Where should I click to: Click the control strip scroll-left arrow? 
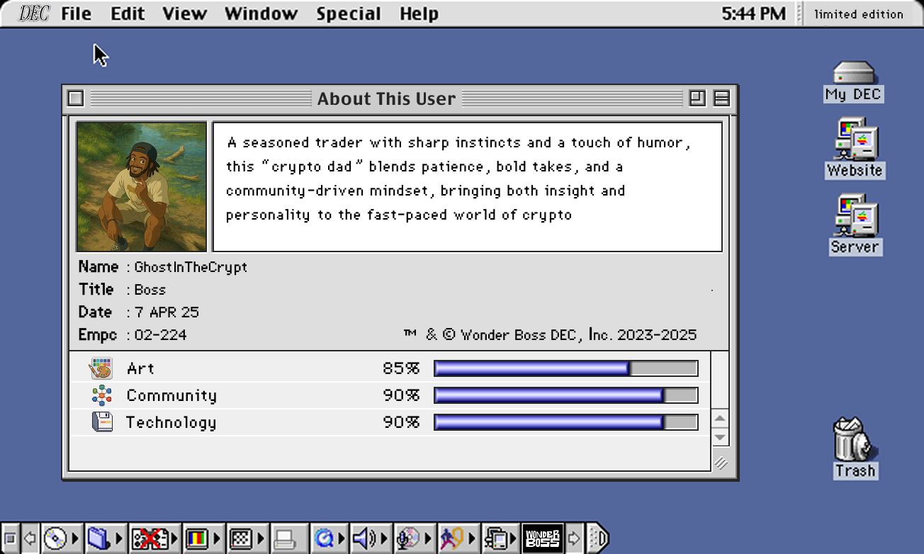click(30, 539)
